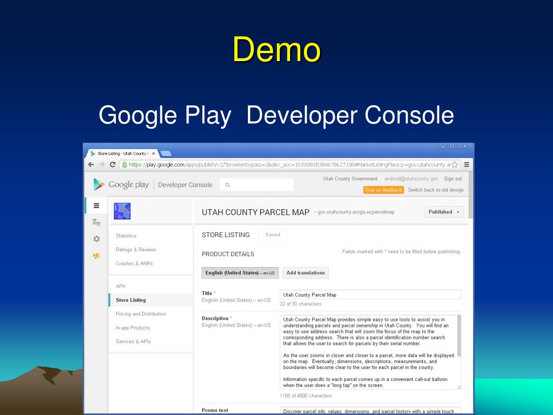Screen dimensions: 553x415
Task: Click the Add translations button
Action: (x=306, y=273)
